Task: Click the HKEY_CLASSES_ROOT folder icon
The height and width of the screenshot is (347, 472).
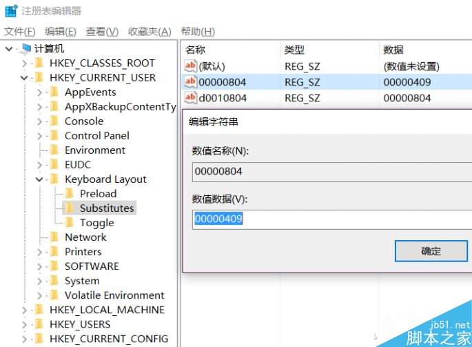Action: pyautogui.click(x=39, y=63)
